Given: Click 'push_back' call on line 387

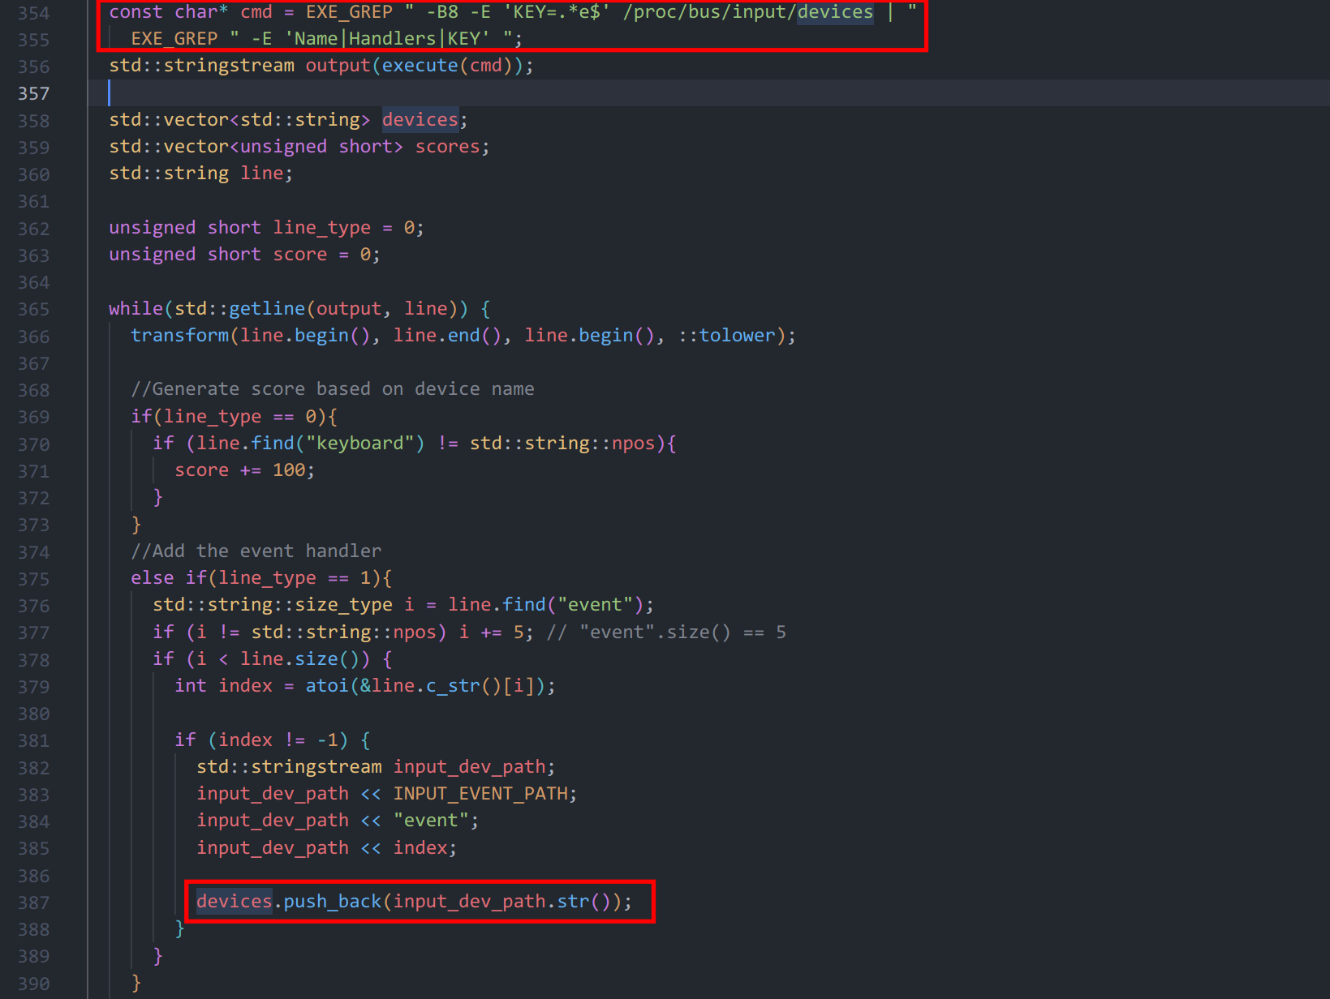Looking at the screenshot, I should (332, 902).
